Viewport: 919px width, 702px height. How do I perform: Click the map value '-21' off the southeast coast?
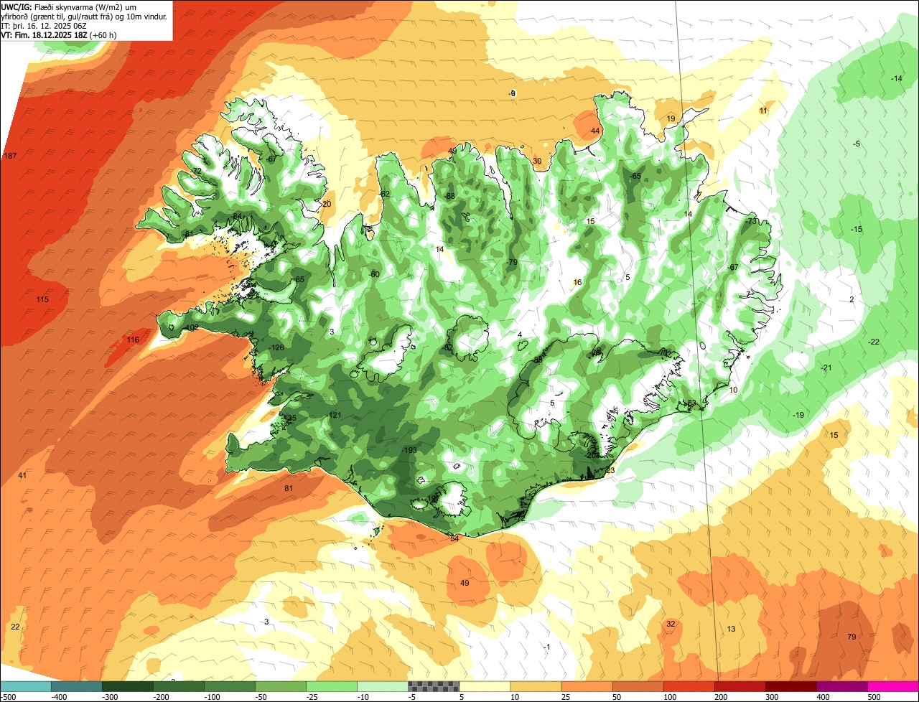(826, 368)
